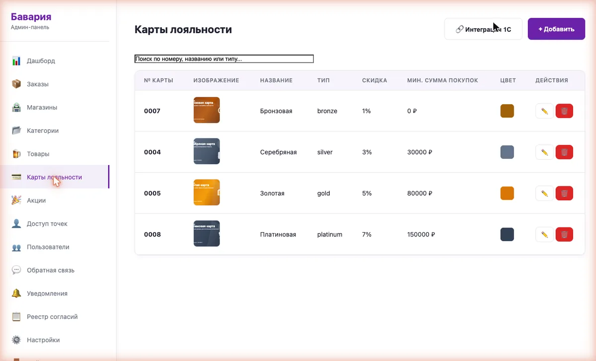The height and width of the screenshot is (361, 596).
Task: Click the gray-blue swatch for Серебряная
Action: (507, 152)
